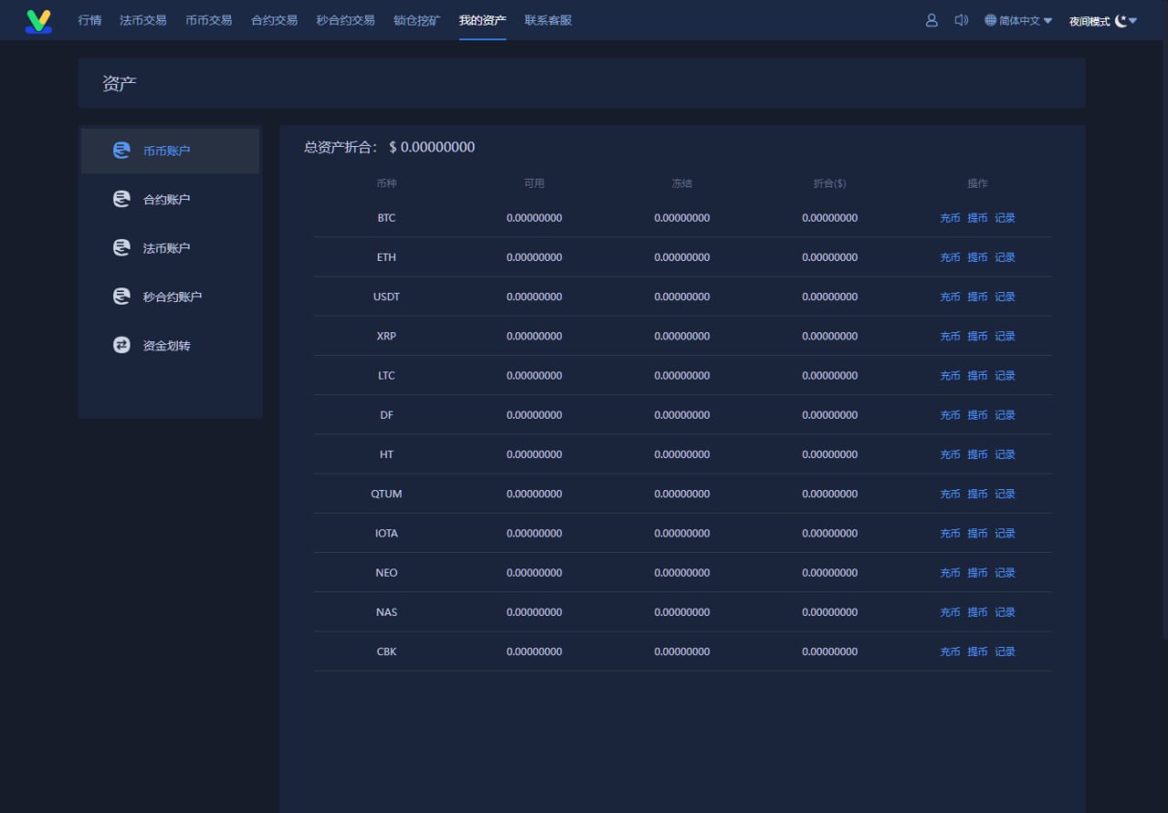Image resolution: width=1168 pixels, height=813 pixels.
Task: Click 记录 in the NAS row
Action: pyautogui.click(x=1005, y=612)
